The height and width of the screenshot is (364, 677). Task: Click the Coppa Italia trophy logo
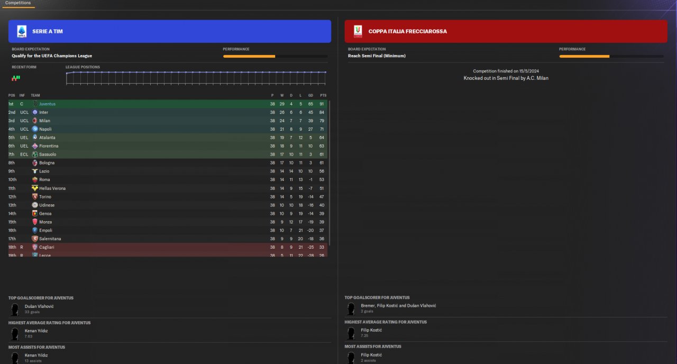pos(358,31)
